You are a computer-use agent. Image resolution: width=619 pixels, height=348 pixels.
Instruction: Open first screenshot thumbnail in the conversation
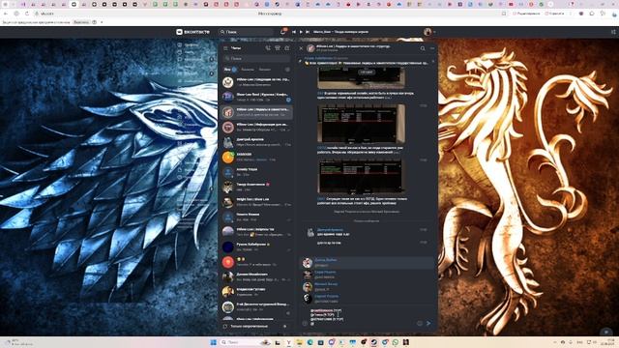361,77
